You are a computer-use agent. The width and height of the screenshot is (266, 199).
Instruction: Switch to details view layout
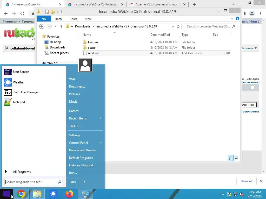point(231,158)
